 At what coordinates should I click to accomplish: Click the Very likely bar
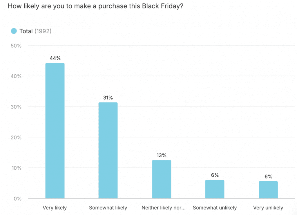(x=55, y=131)
